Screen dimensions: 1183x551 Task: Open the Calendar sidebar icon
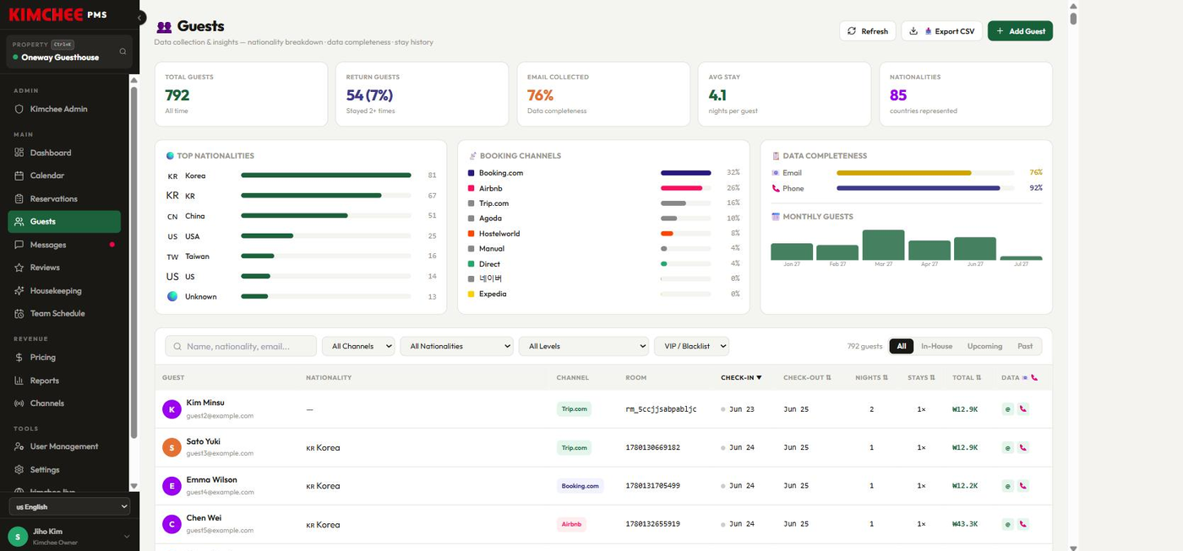click(x=19, y=176)
